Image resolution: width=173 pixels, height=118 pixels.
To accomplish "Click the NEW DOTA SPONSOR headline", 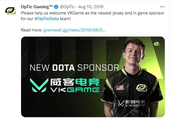I will point(74,68).
